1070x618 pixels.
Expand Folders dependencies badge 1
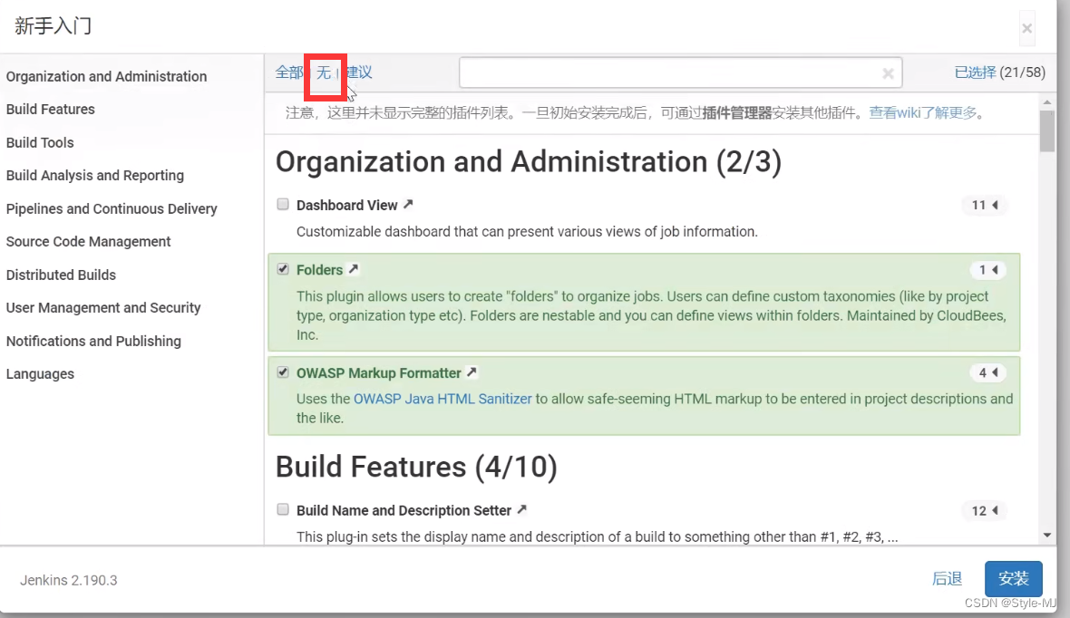point(988,269)
